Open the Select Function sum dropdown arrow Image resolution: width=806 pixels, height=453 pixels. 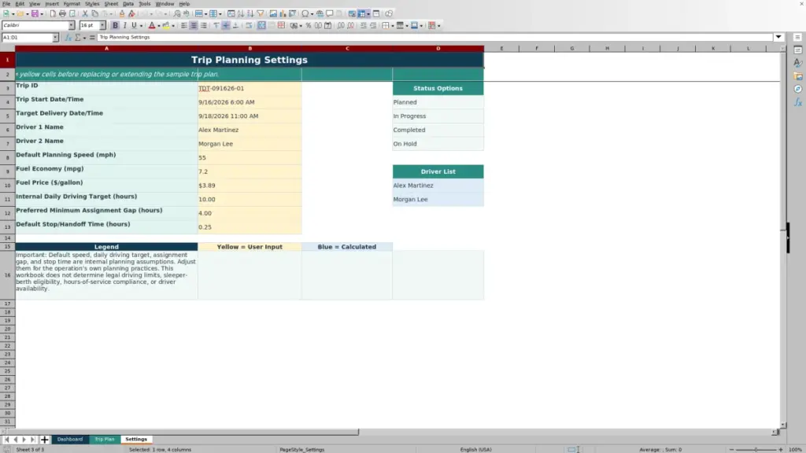[x=85, y=38]
